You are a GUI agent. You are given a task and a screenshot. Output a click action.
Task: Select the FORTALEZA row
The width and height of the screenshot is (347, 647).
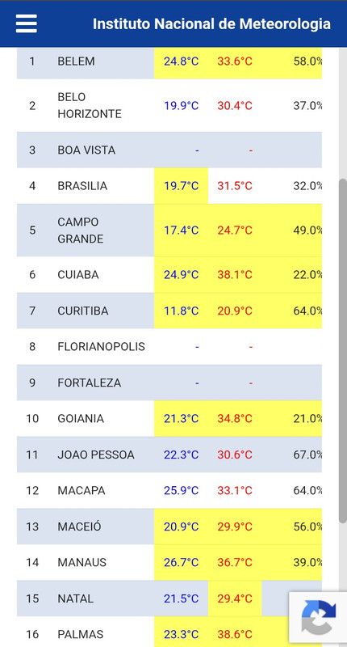(x=169, y=383)
